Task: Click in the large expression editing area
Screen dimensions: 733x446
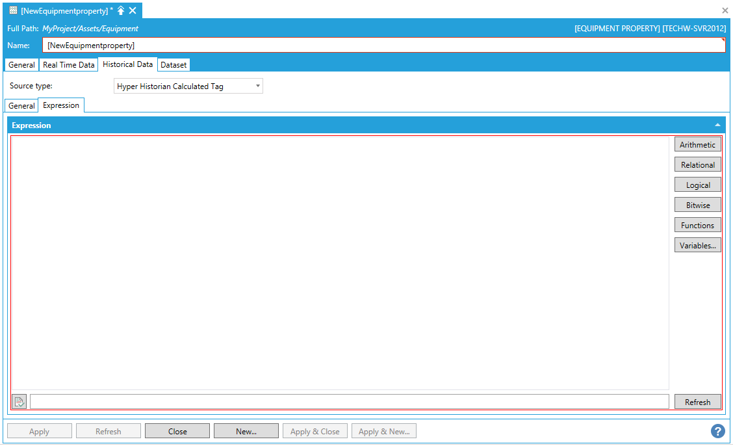Action: [340, 260]
